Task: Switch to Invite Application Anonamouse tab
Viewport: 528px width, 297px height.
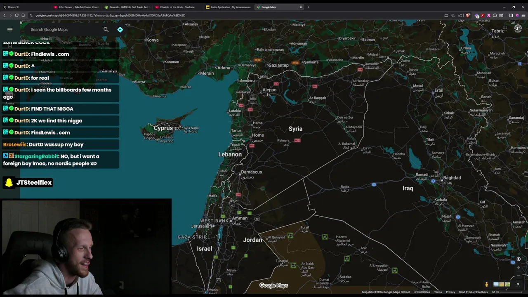Action: 228,7
